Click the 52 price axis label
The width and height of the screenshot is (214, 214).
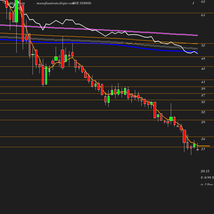click(203, 45)
